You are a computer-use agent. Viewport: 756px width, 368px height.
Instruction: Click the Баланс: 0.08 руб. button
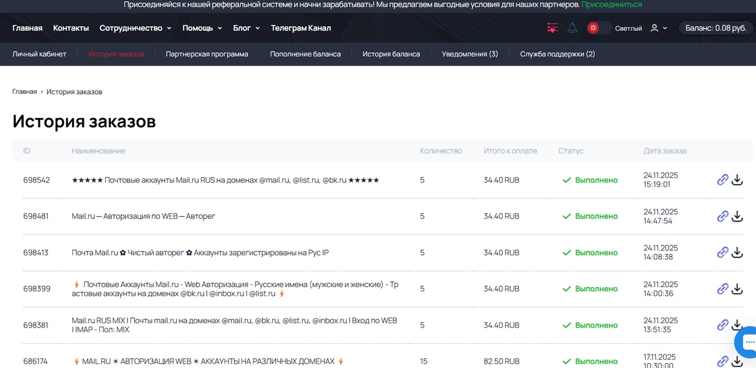pos(716,28)
